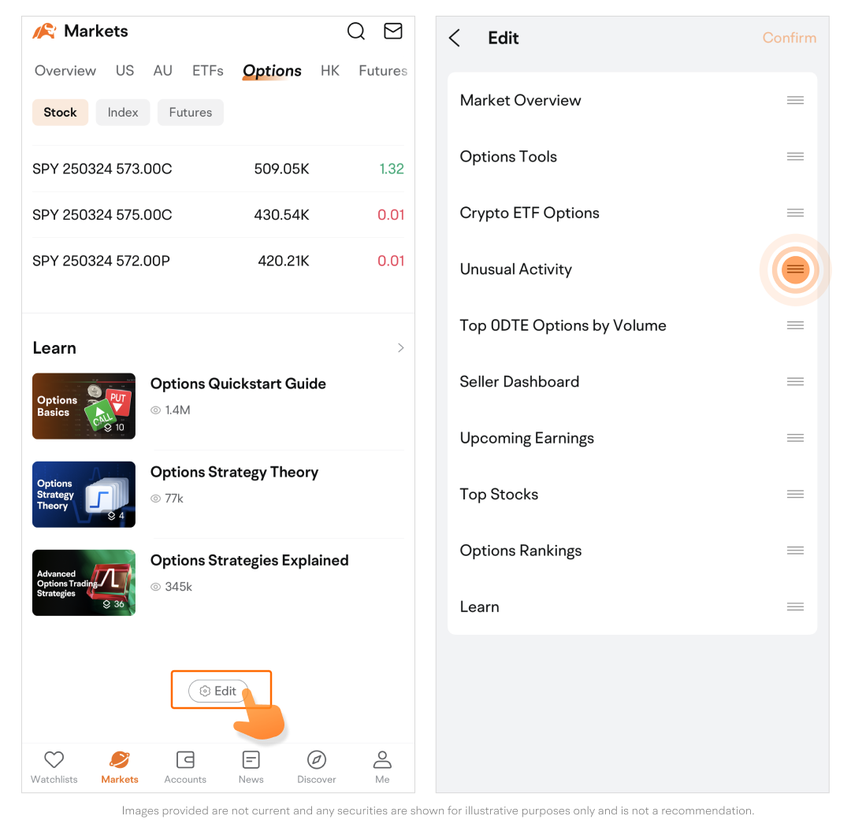
Task: Select the Index filter chip
Action: click(x=123, y=113)
